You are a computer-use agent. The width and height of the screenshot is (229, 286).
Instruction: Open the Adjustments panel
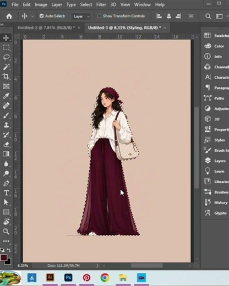[x=216, y=109]
